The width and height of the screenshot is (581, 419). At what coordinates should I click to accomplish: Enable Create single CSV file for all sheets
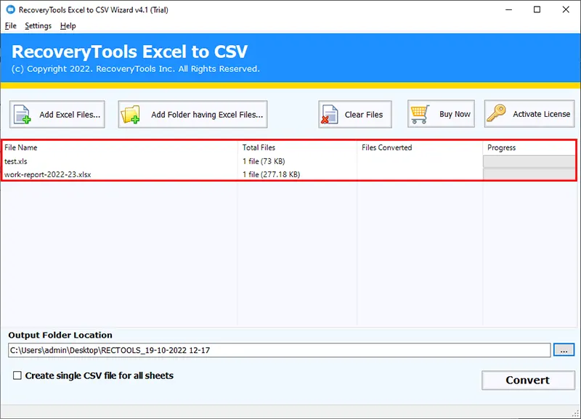point(17,376)
